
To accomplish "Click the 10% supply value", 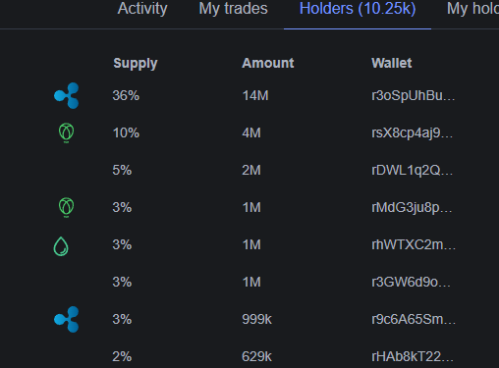I will tap(126, 132).
